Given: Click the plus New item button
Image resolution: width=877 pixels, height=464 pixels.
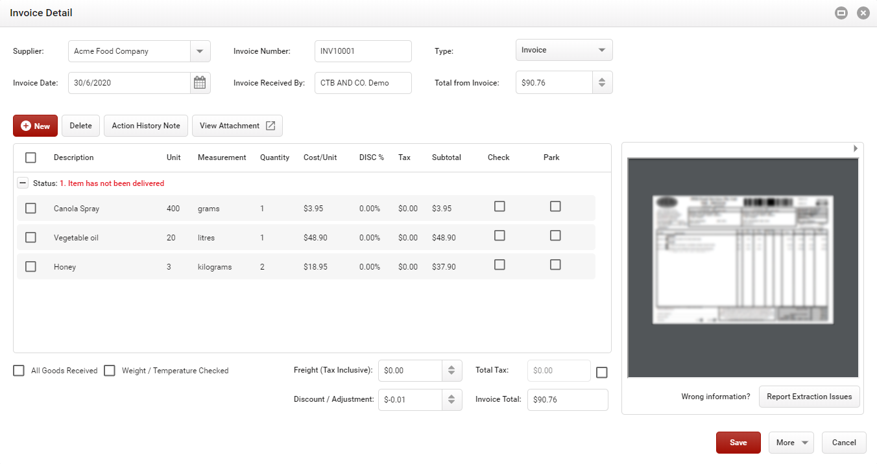Looking at the screenshot, I should coord(36,126).
